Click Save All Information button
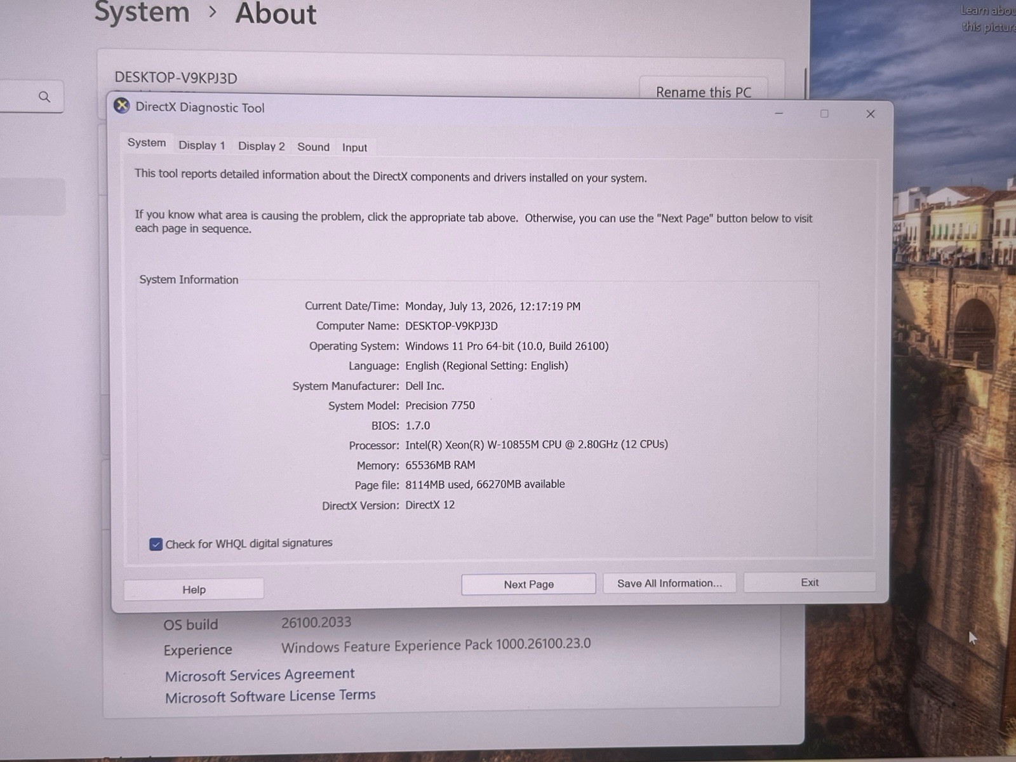The image size is (1016, 762). coord(669,583)
